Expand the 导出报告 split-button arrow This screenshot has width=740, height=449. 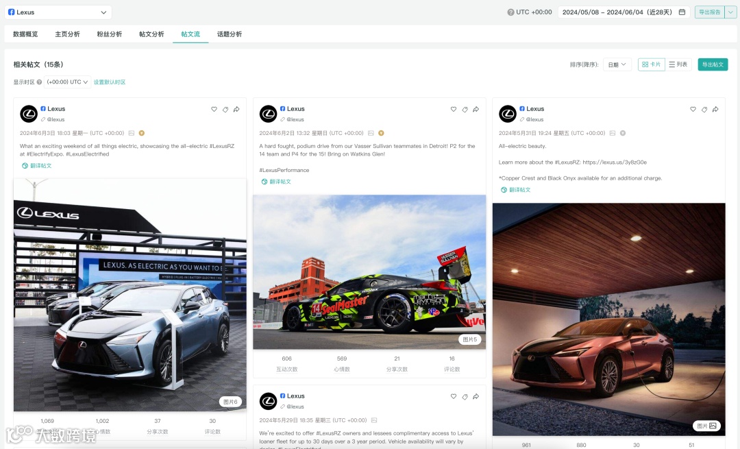point(730,12)
